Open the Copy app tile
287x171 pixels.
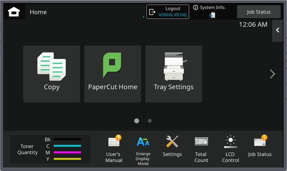[51, 74]
